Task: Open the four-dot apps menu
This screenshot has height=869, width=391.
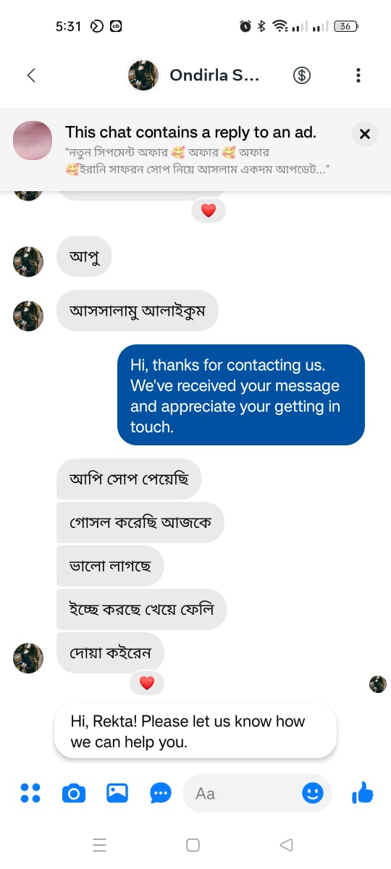Action: pos(30,793)
